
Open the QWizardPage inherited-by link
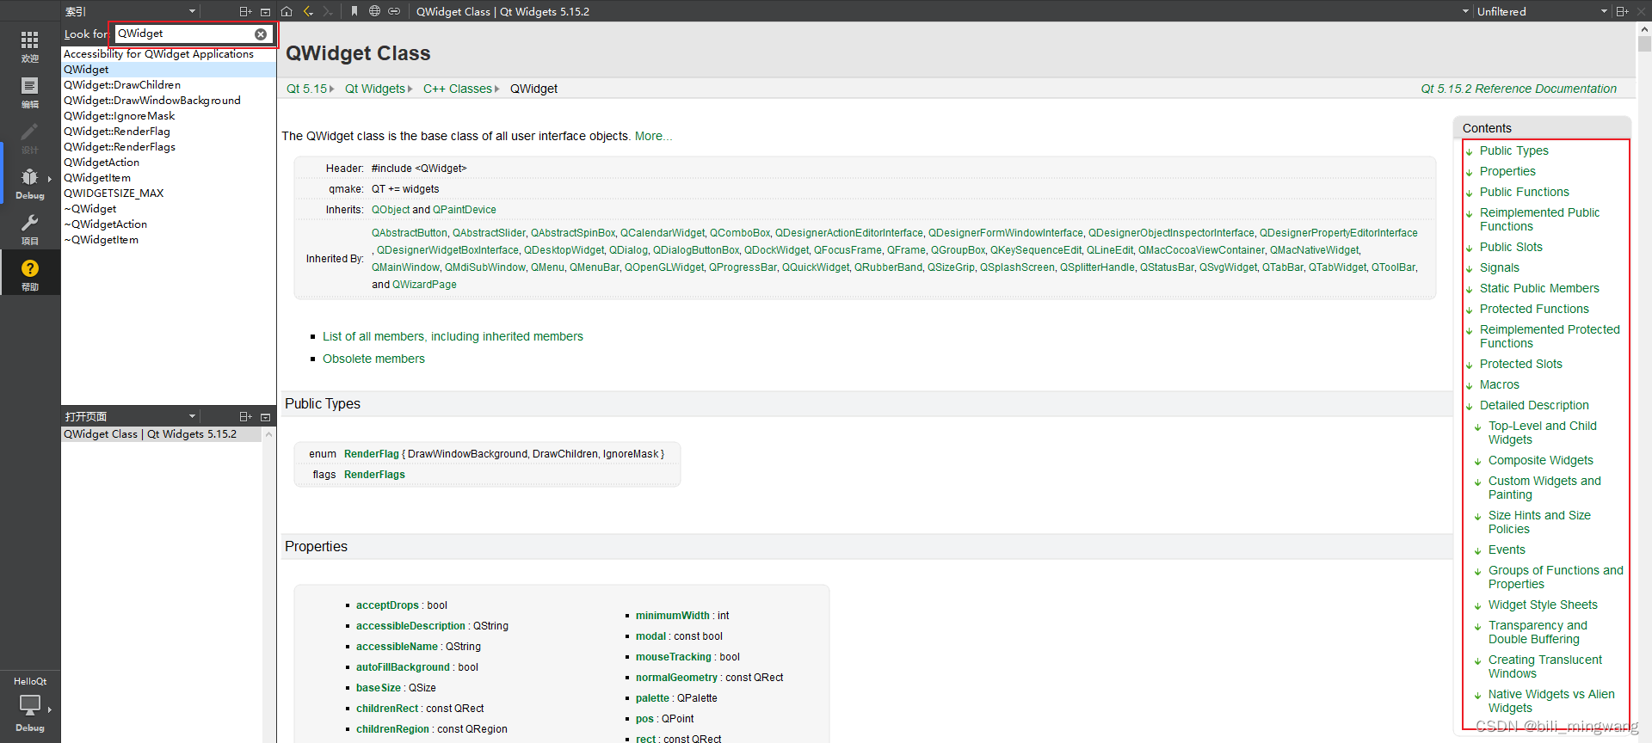[424, 285]
